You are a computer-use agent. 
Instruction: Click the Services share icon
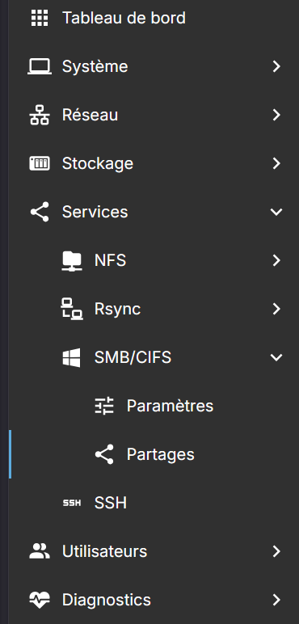(x=40, y=212)
